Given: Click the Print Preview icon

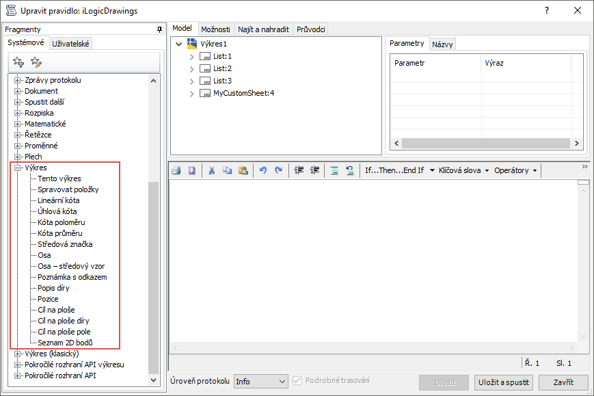Looking at the screenshot, I should coord(192,170).
